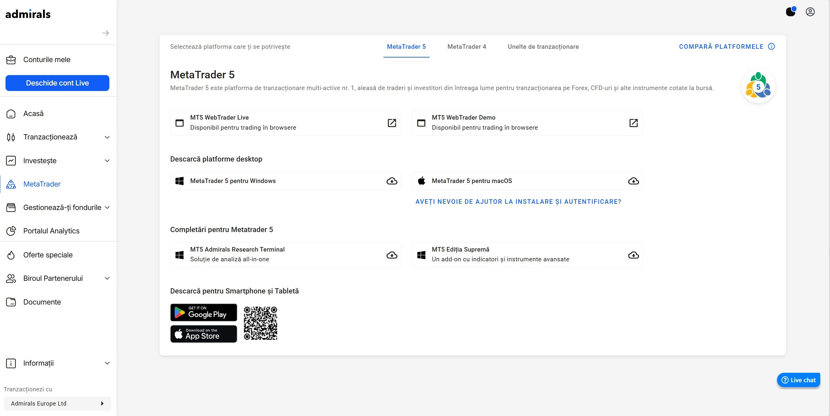Click the MT5 WebTrader Demo browser window icon
Viewport: 830px width, 416px height.
[x=421, y=123]
